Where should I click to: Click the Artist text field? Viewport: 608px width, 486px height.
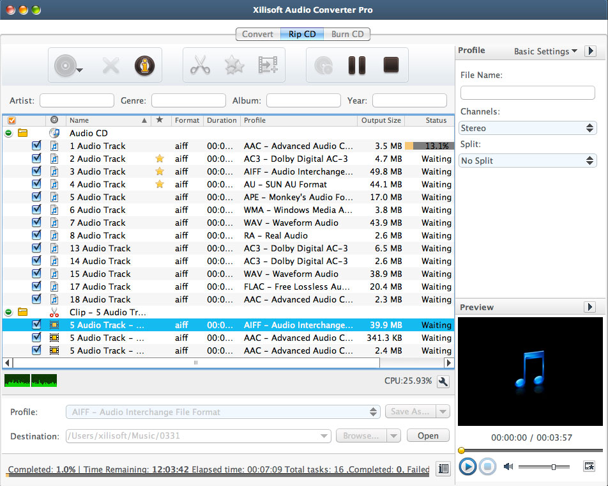point(77,100)
